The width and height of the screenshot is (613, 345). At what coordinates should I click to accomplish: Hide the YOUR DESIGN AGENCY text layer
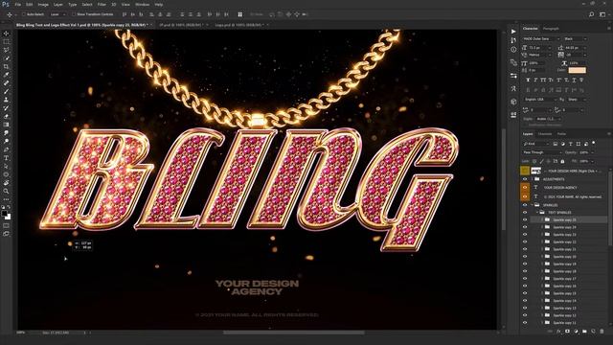pyautogui.click(x=525, y=188)
